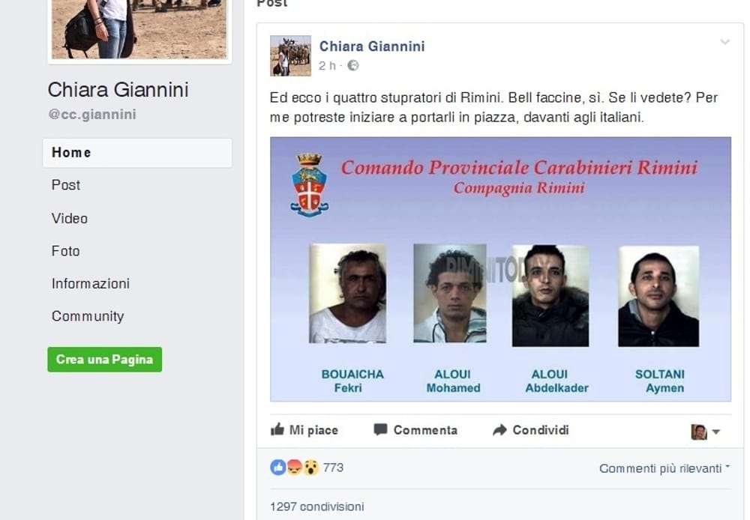
Task: Click the Commenta speech bubble icon
Action: (x=380, y=429)
